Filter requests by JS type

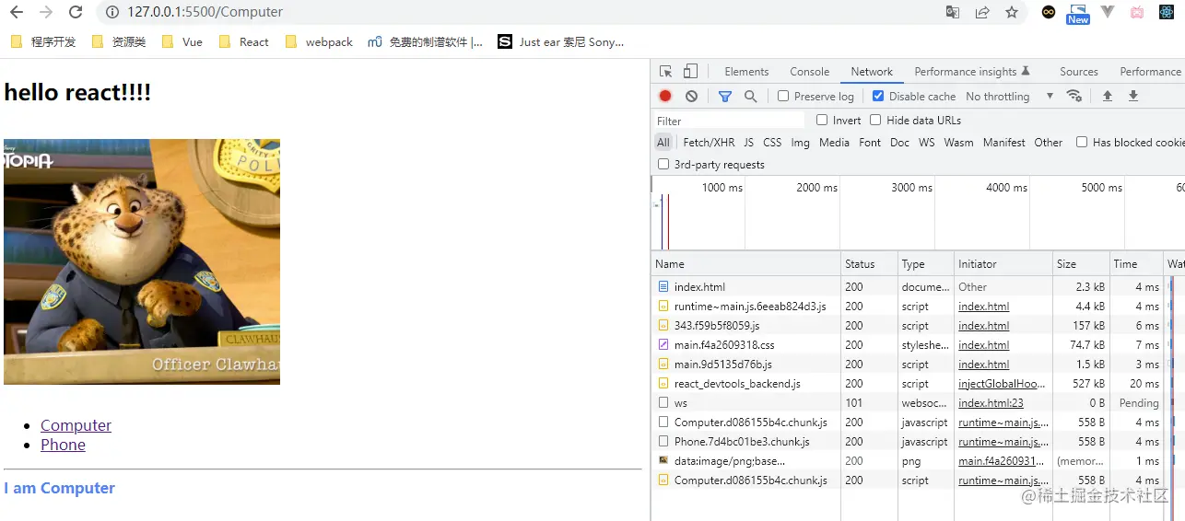tap(749, 143)
